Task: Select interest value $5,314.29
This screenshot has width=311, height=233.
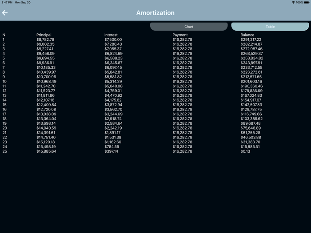Action: [x=113, y=81]
